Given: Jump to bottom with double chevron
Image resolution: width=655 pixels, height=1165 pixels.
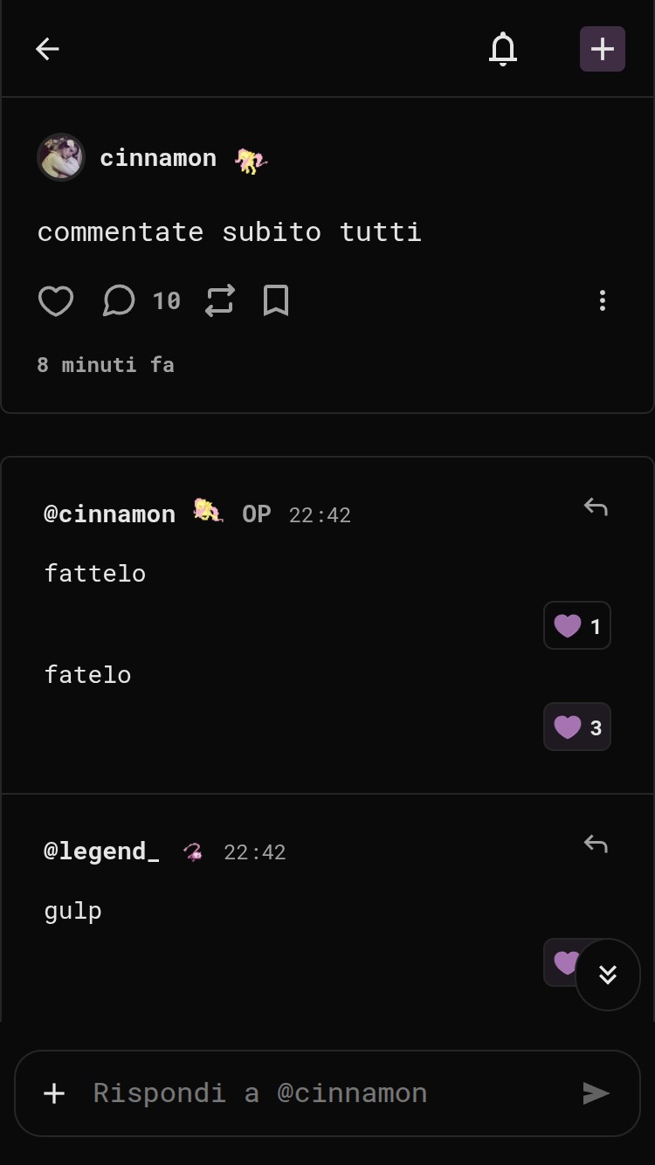Looking at the screenshot, I should 608,975.
